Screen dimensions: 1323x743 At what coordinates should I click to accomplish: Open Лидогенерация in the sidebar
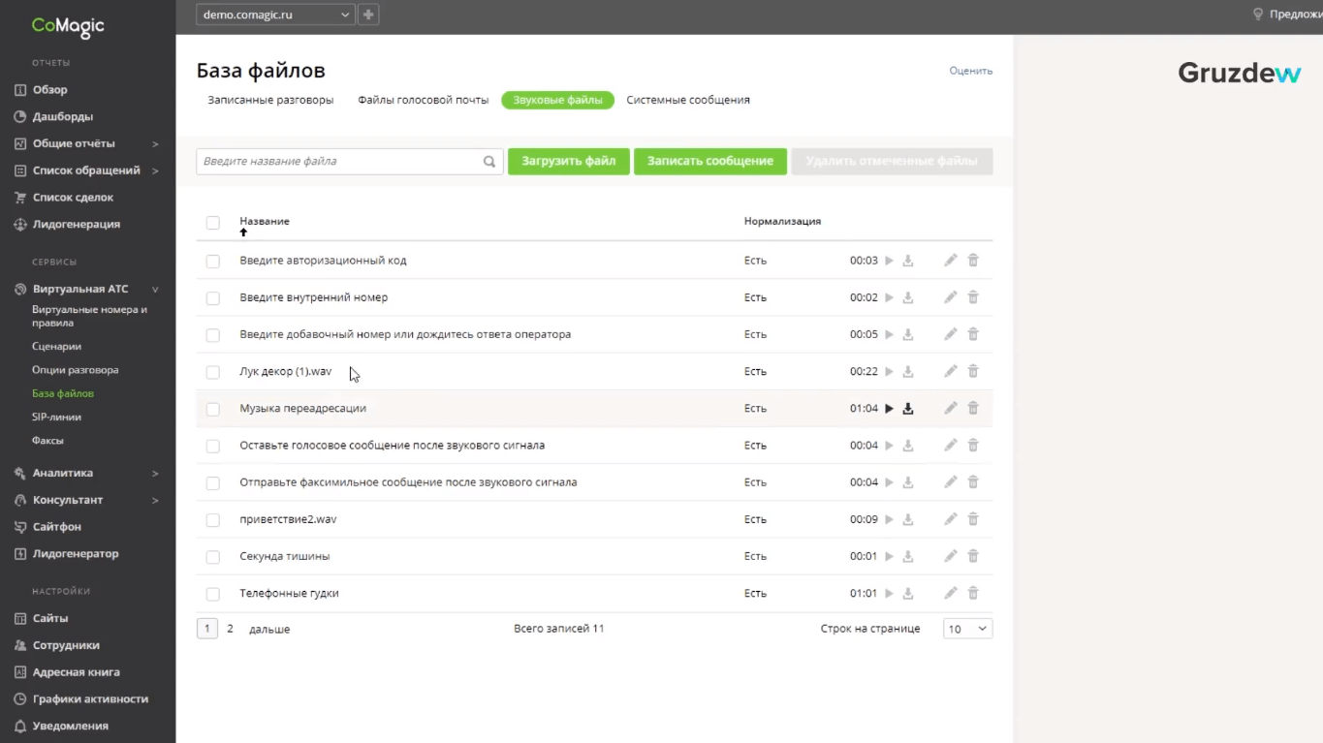77,225
